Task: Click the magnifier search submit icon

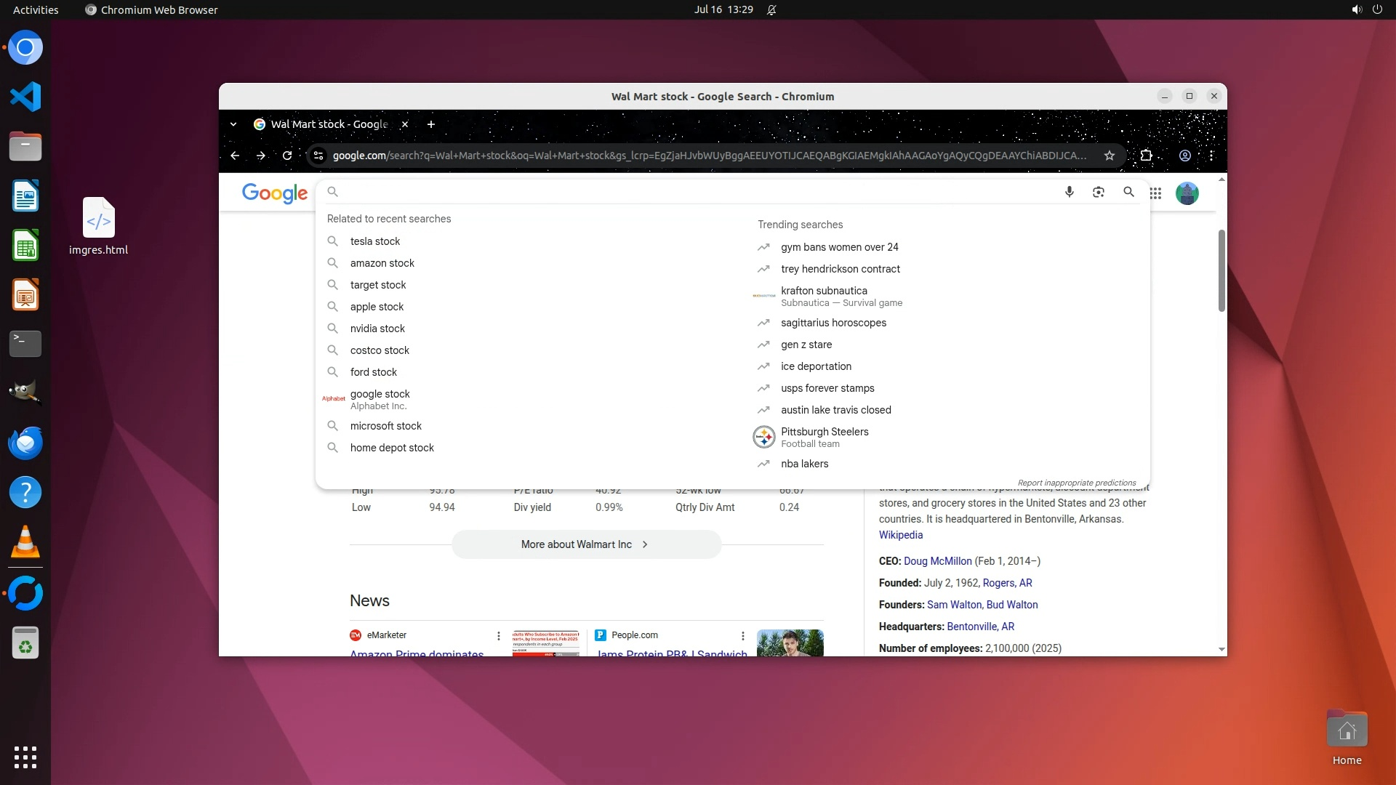Action: click(x=1128, y=192)
